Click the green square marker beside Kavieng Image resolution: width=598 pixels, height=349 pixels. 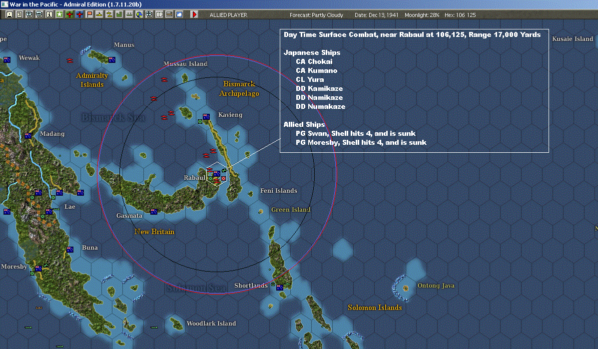tap(200, 121)
